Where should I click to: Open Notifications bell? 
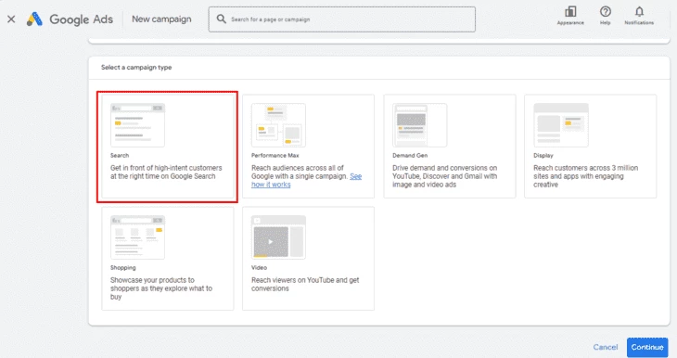pos(639,16)
